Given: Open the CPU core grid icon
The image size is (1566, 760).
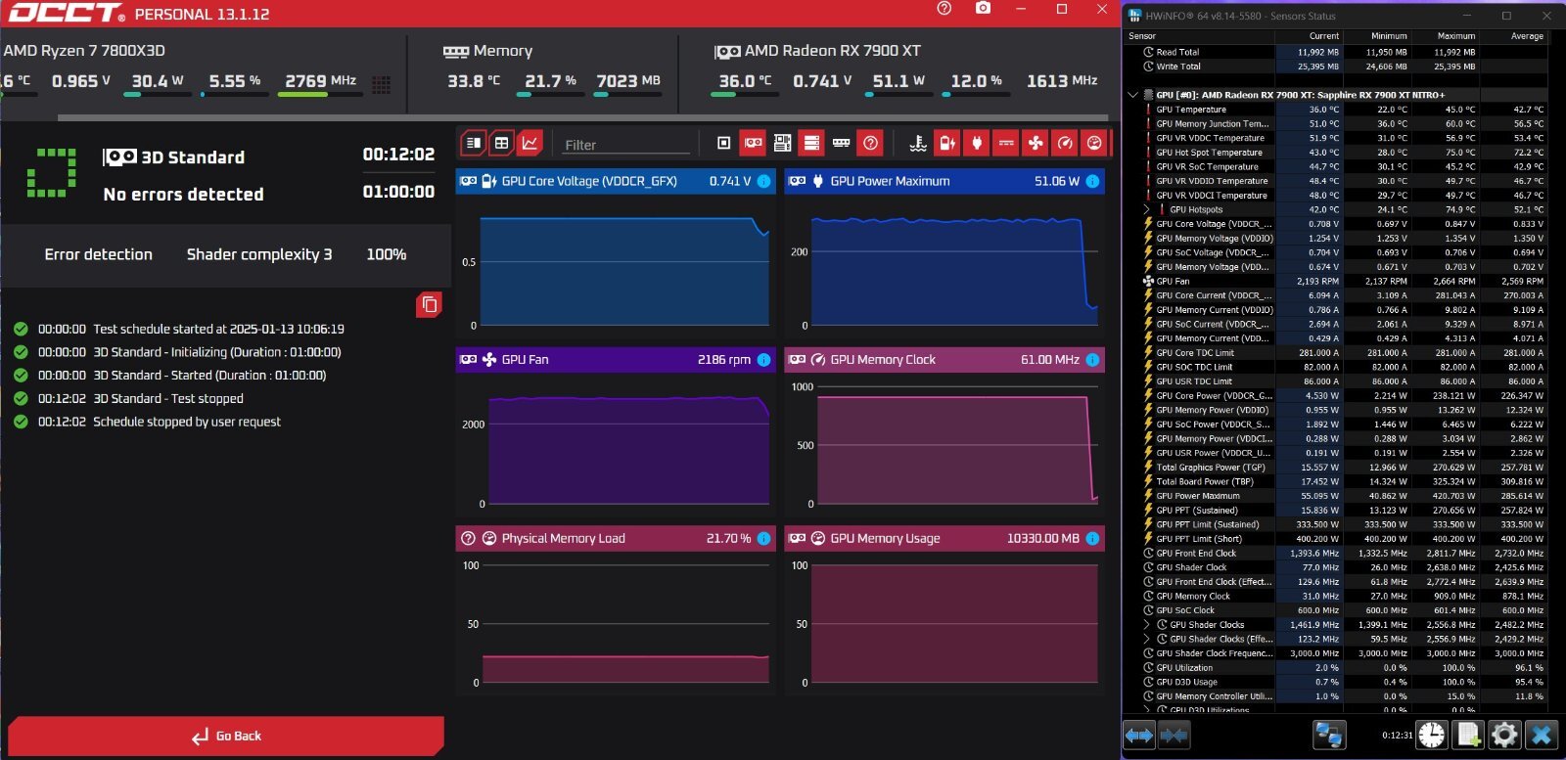Looking at the screenshot, I should (x=382, y=85).
